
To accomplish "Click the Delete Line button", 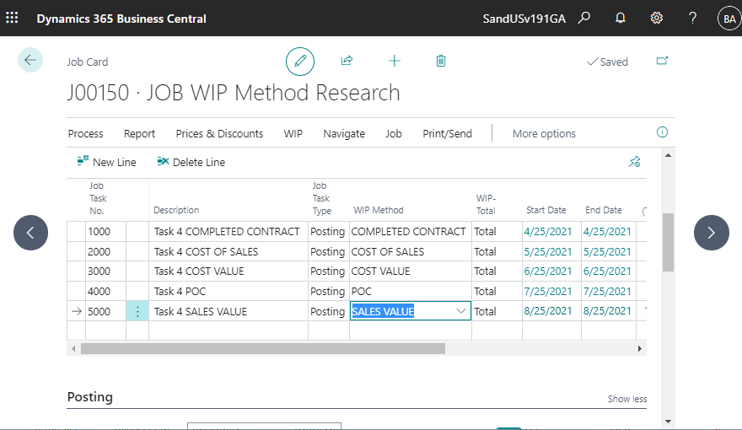I will pos(191,162).
